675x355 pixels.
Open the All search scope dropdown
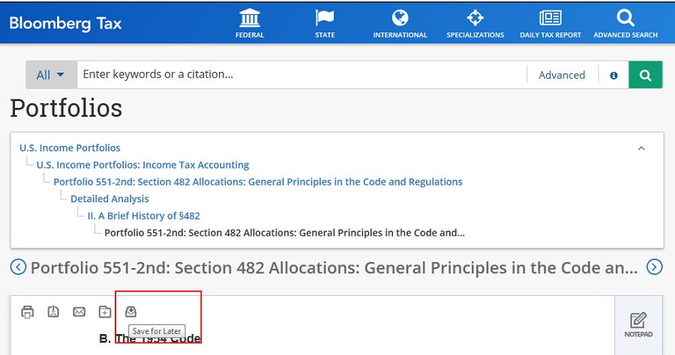[51, 75]
